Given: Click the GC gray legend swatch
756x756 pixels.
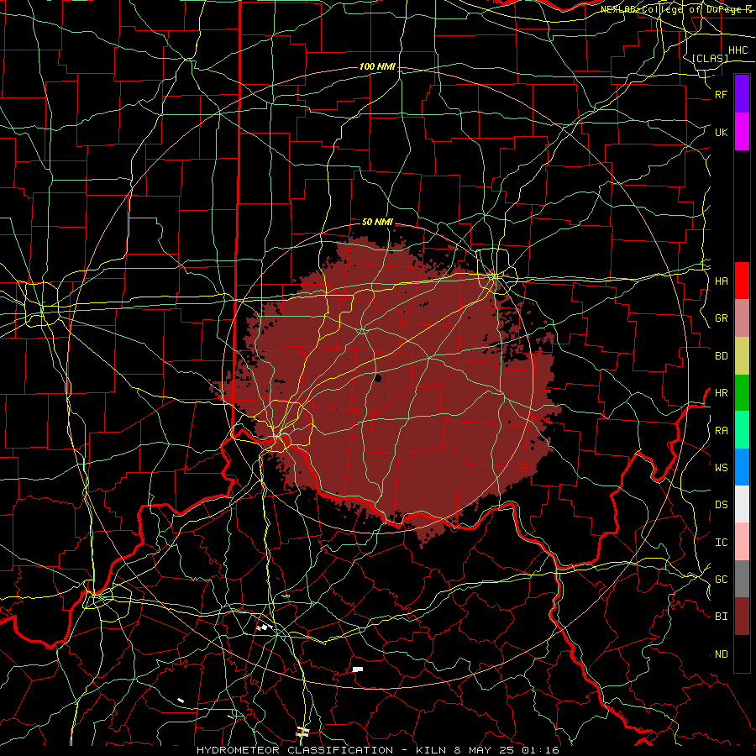Looking at the screenshot, I should 742,579.
